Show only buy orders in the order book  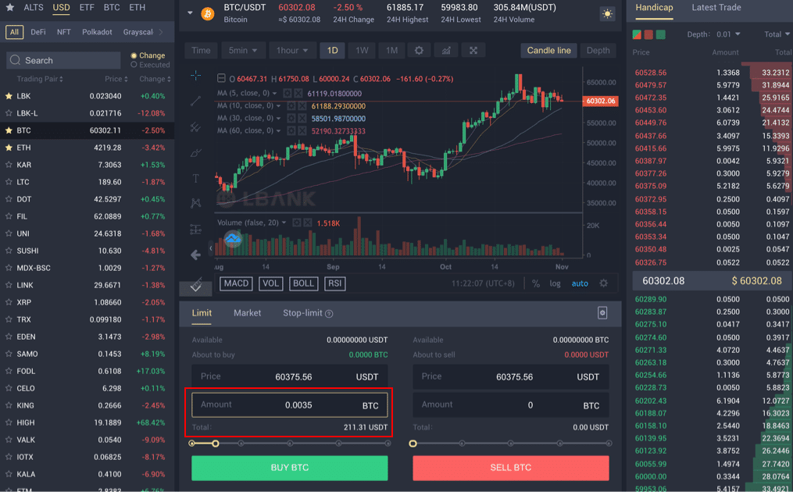point(660,34)
